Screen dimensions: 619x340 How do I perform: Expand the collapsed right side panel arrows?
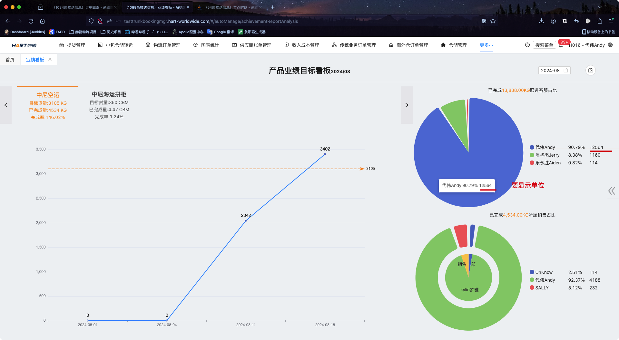click(612, 191)
